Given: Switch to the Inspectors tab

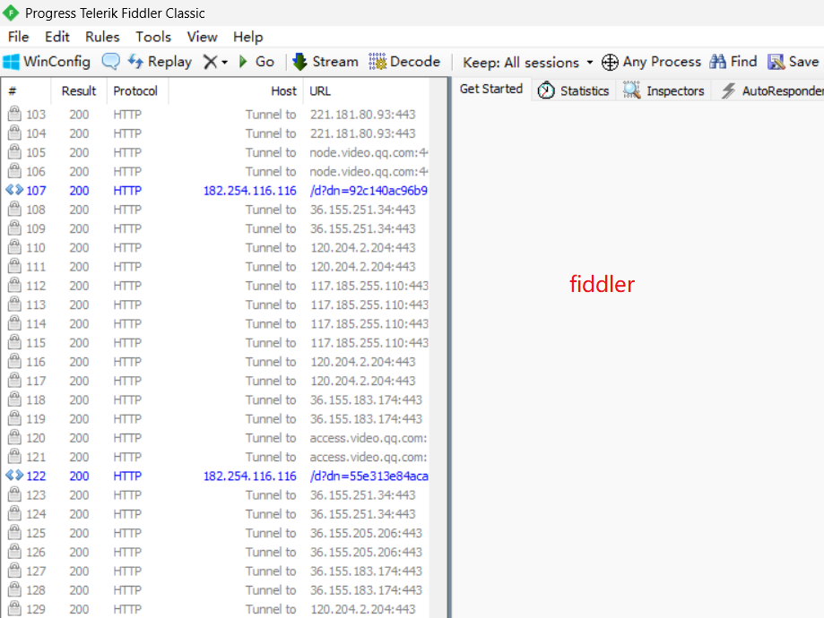Looking at the screenshot, I should (x=664, y=90).
